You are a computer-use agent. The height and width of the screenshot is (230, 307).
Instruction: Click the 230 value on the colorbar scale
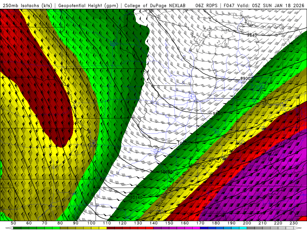(294, 223)
